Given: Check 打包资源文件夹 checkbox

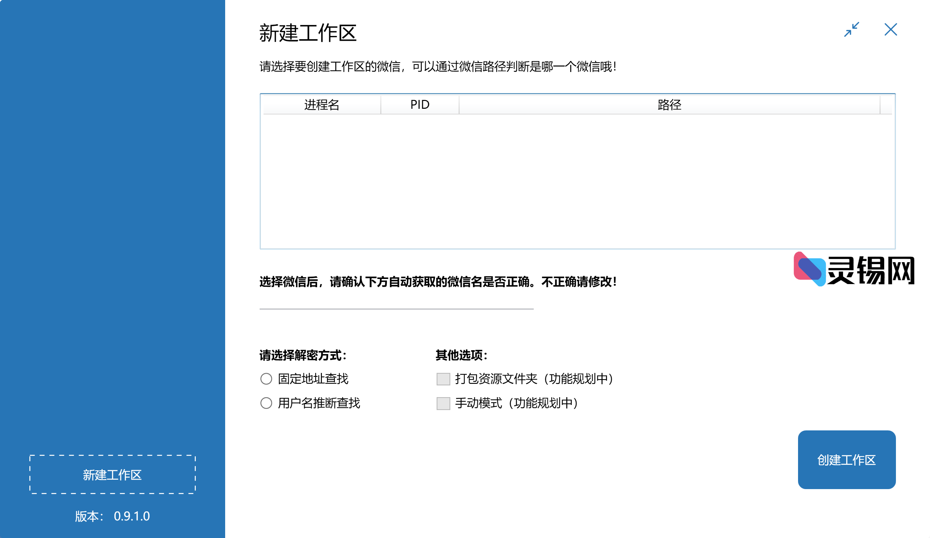Looking at the screenshot, I should (x=443, y=379).
